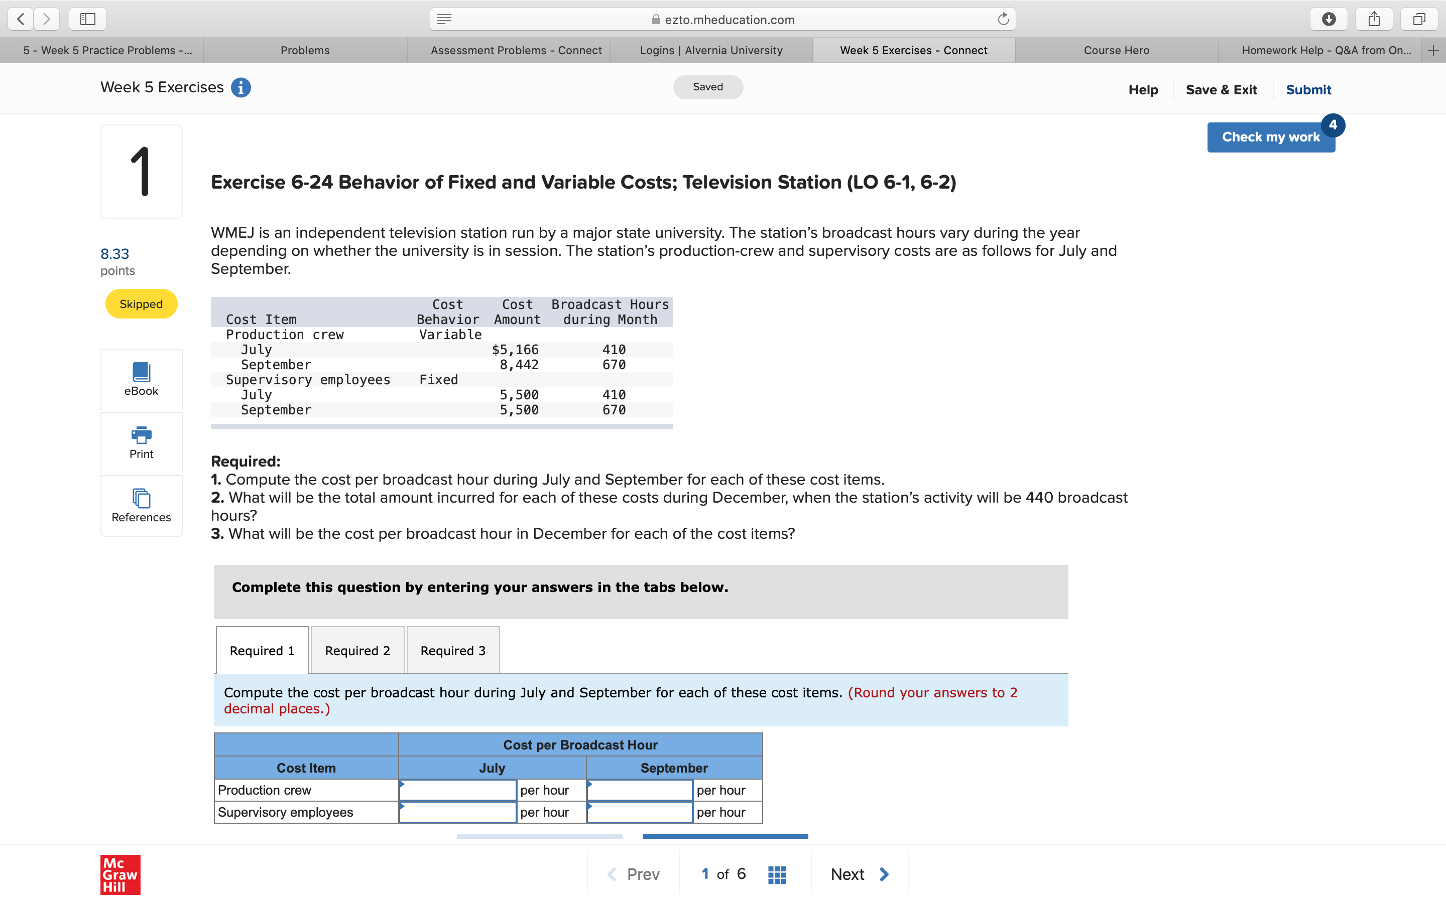Switch to the Required 2 tab

pos(356,650)
